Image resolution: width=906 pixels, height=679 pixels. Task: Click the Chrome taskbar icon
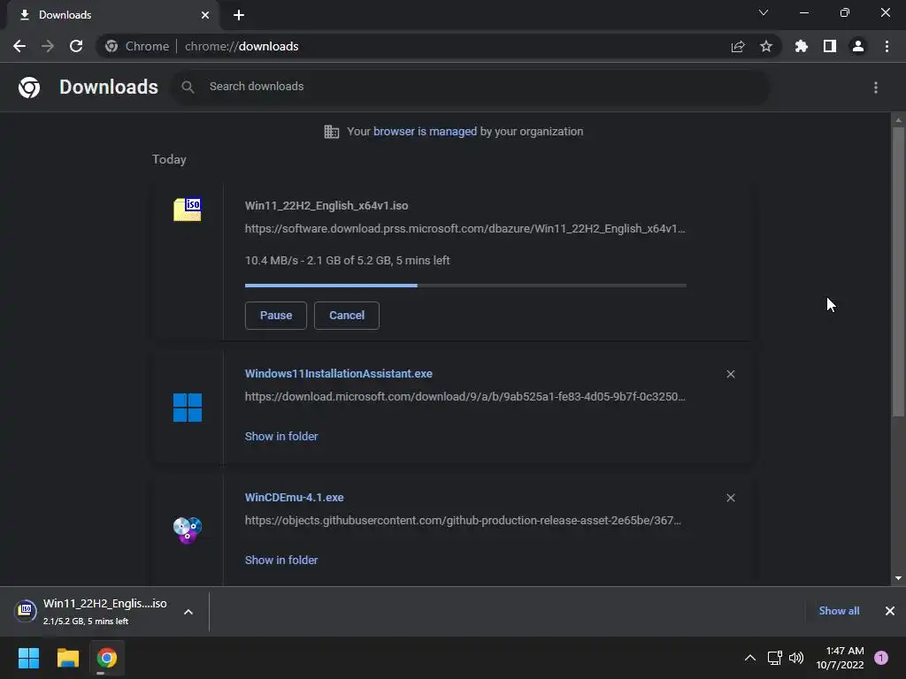point(107,658)
